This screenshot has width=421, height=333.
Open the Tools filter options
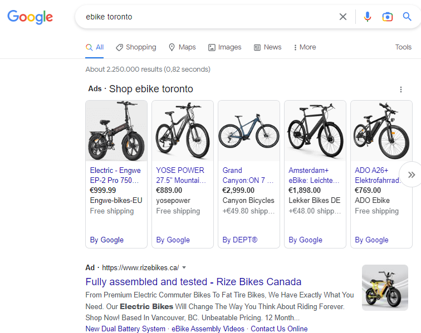(x=403, y=47)
